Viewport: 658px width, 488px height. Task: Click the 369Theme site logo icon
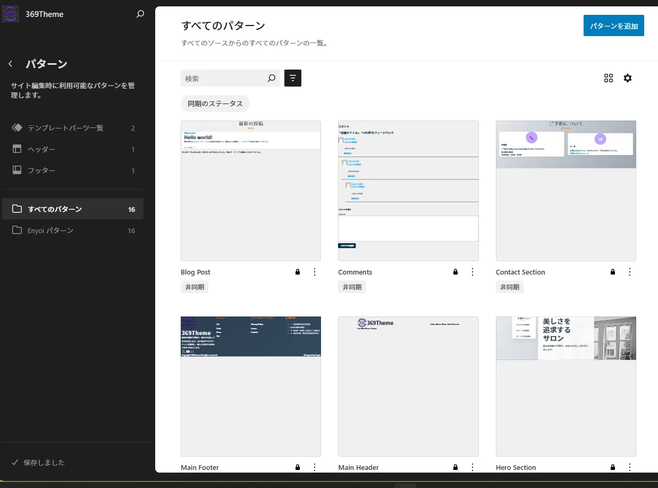coord(11,14)
